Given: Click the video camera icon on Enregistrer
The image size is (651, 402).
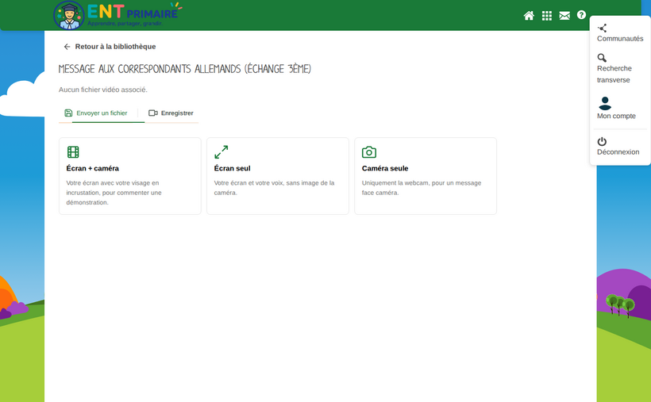Looking at the screenshot, I should click(153, 113).
